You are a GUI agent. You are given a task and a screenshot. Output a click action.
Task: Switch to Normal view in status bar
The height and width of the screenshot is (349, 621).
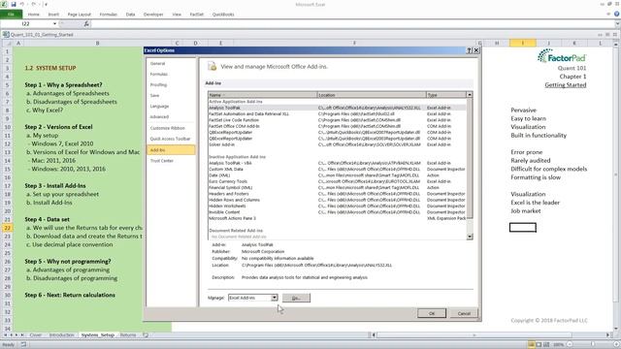532,345
